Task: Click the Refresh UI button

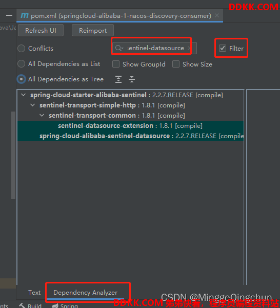Action: [41, 31]
